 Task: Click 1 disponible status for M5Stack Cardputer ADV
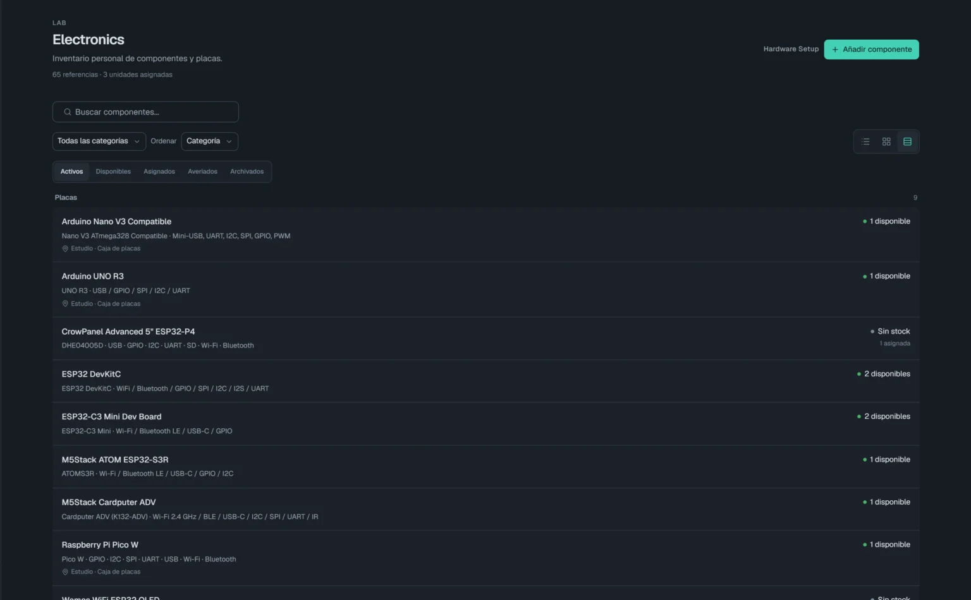[x=886, y=502]
